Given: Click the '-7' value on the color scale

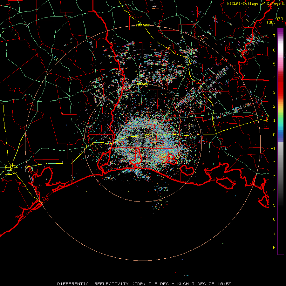Looking at the screenshot, I should pyautogui.click(x=273, y=233).
